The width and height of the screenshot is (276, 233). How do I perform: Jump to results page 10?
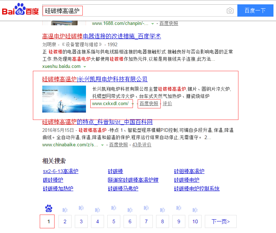195,221
